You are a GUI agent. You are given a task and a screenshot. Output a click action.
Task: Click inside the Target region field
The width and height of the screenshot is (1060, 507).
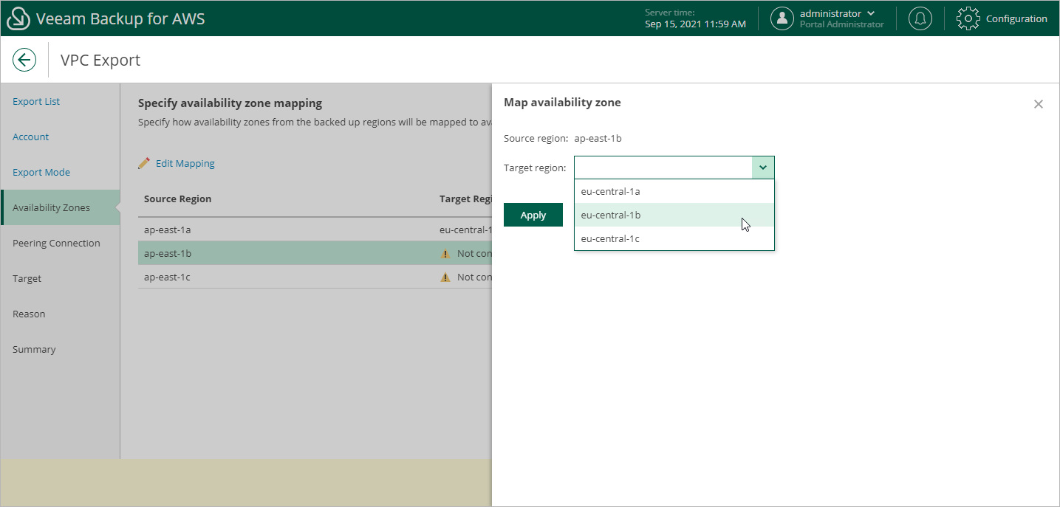coord(663,168)
